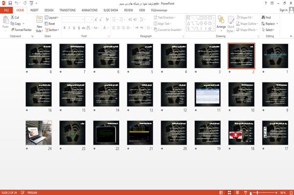This screenshot has height=195, width=294.
Task: Switch to the SLIDE SHOW tab
Action: [111, 10]
